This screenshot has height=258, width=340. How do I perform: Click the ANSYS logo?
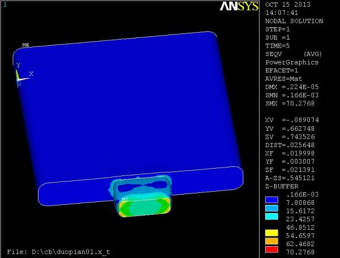pyautogui.click(x=239, y=6)
